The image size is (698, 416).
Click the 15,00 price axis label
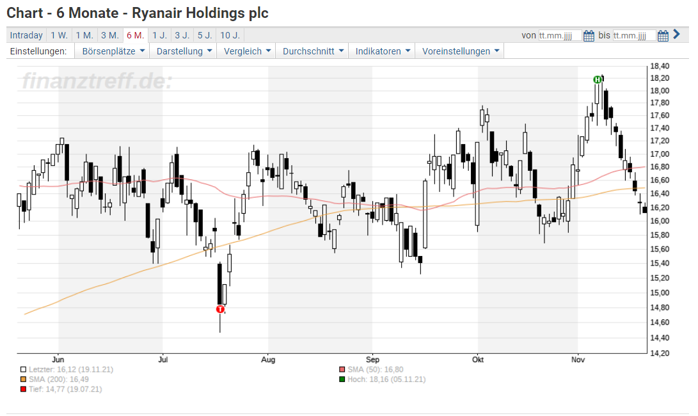[x=660, y=292]
